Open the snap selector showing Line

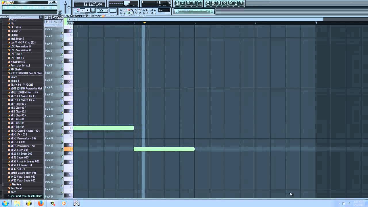pyautogui.click(x=164, y=10)
